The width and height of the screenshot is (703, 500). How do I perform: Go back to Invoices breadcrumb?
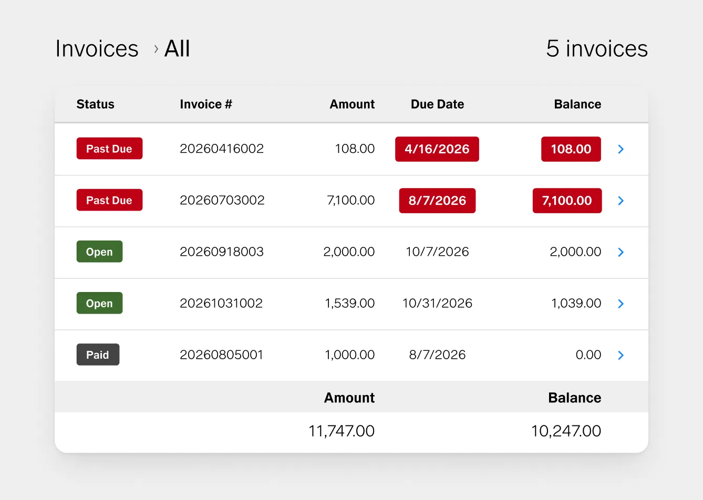click(97, 49)
